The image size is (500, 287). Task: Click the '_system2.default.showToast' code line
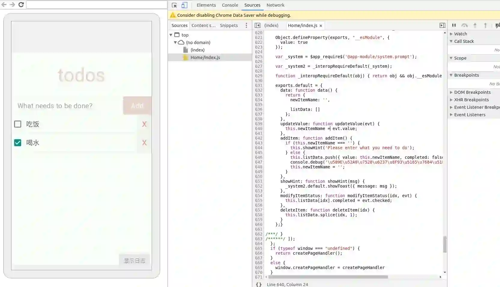(341, 186)
